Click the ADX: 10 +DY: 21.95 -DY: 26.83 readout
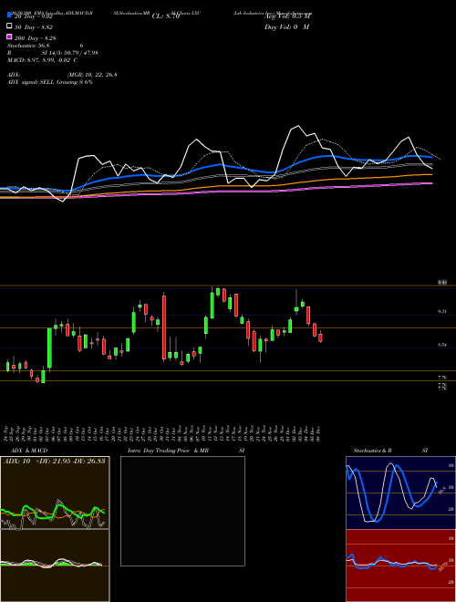The height and width of the screenshot is (602, 456). point(55,462)
